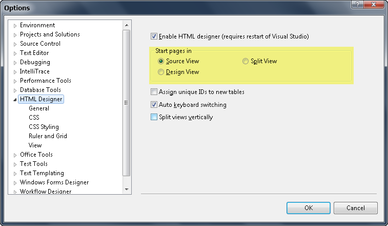Viewport: 388px width, 226px height.
Task: Toggle Enable HTML designer checkbox
Action: point(154,36)
